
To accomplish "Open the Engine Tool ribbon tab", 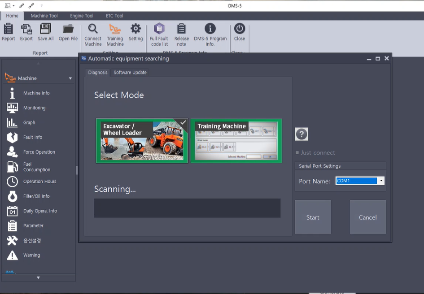I will tap(81, 16).
